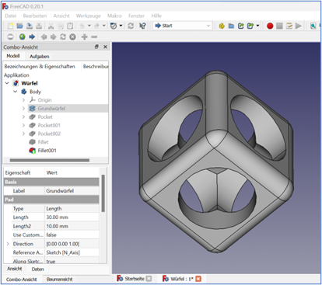Open the Datei menu
This screenshot has height=285, width=322.
tap(11, 16)
